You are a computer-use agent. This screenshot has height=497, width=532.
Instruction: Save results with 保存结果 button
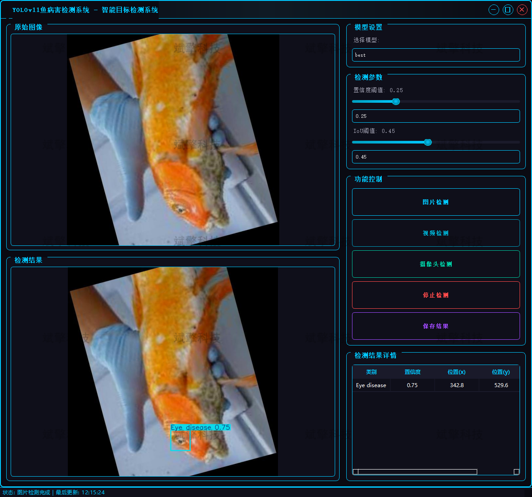pos(436,326)
